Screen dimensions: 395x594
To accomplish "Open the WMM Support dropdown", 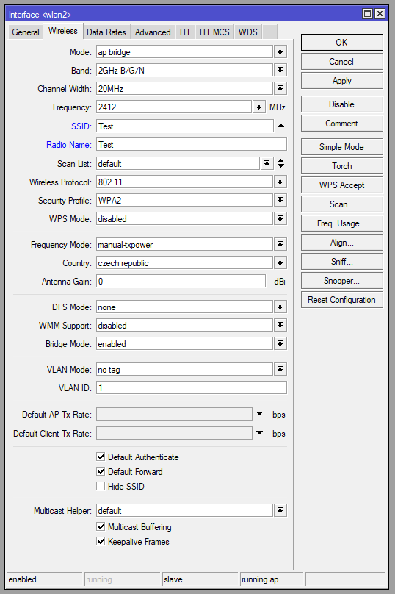I will [x=280, y=325].
